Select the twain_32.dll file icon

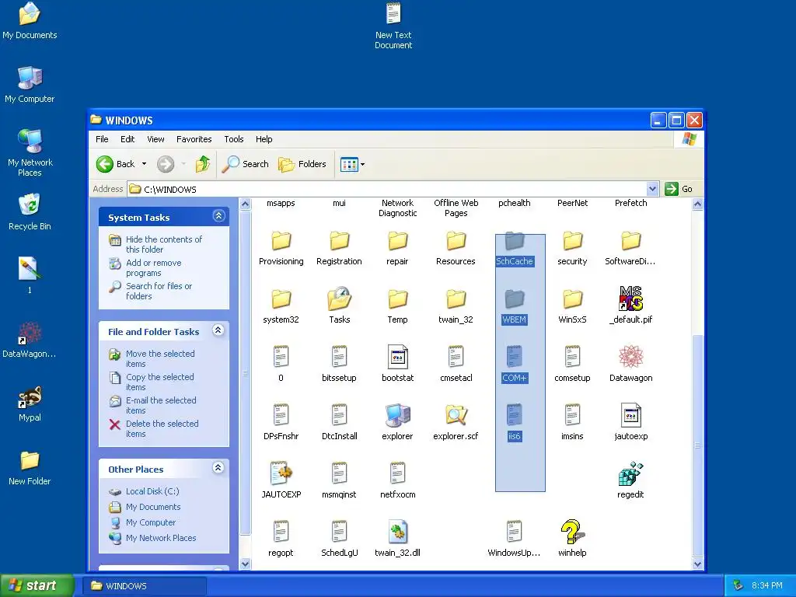397,532
